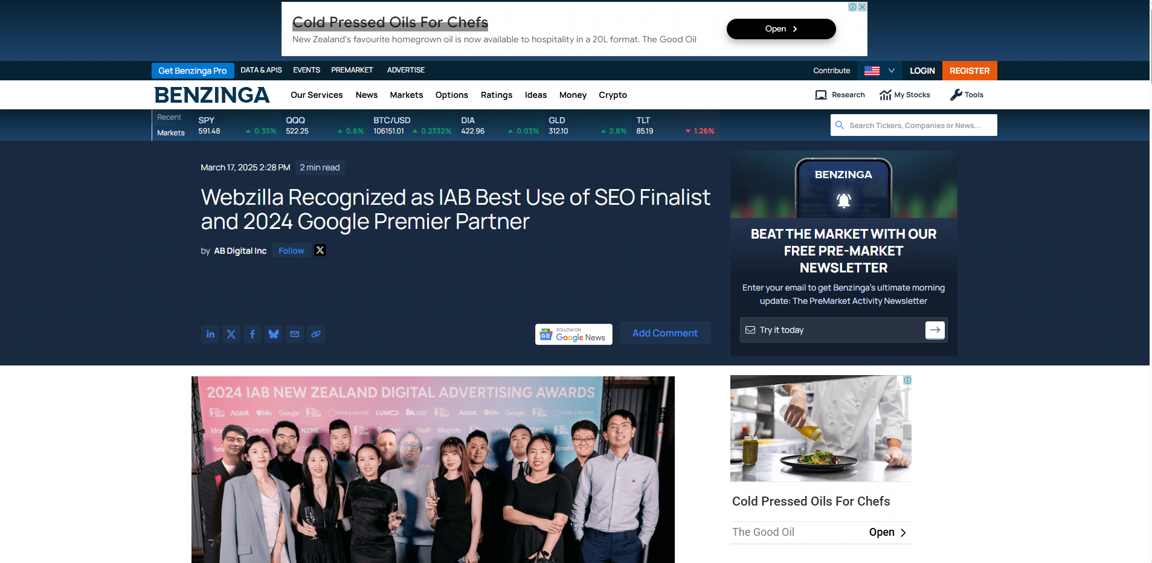This screenshot has width=1152, height=563.
Task: Open PREMARKET link
Action: pos(352,70)
